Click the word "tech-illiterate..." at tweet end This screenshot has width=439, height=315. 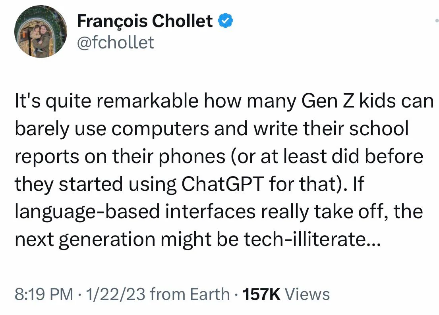[312, 240]
